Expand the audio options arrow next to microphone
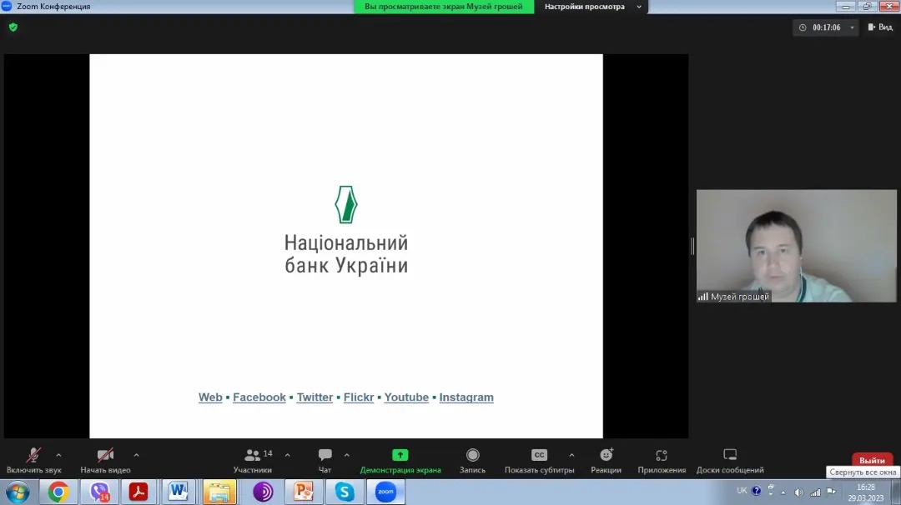The image size is (901, 505). tap(58, 455)
